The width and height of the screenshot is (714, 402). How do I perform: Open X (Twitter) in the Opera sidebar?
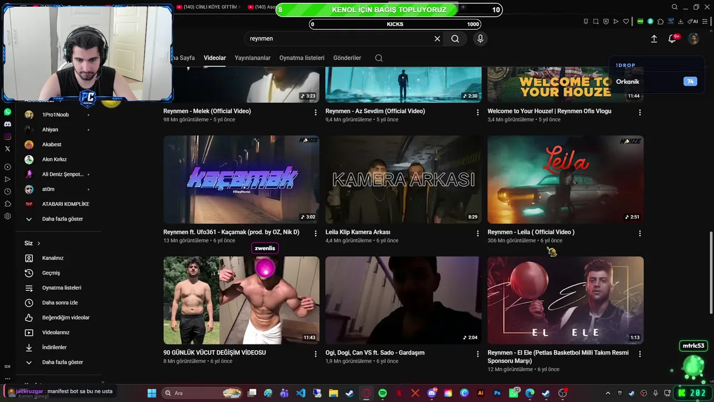(x=8, y=149)
